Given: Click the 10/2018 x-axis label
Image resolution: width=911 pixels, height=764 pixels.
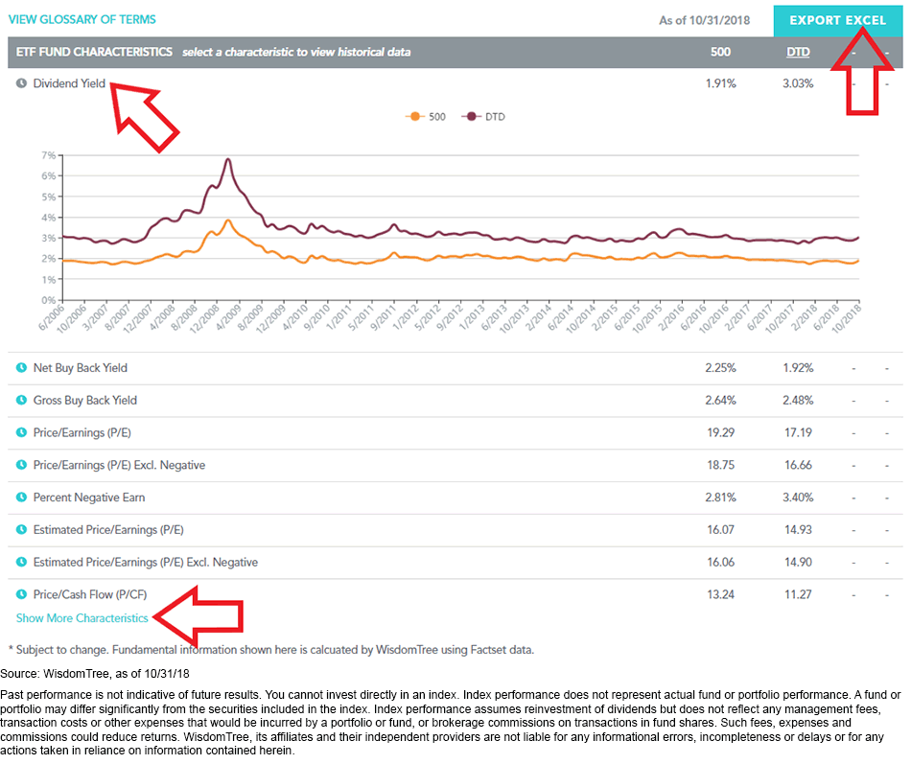Looking at the screenshot, I should coord(847,318).
